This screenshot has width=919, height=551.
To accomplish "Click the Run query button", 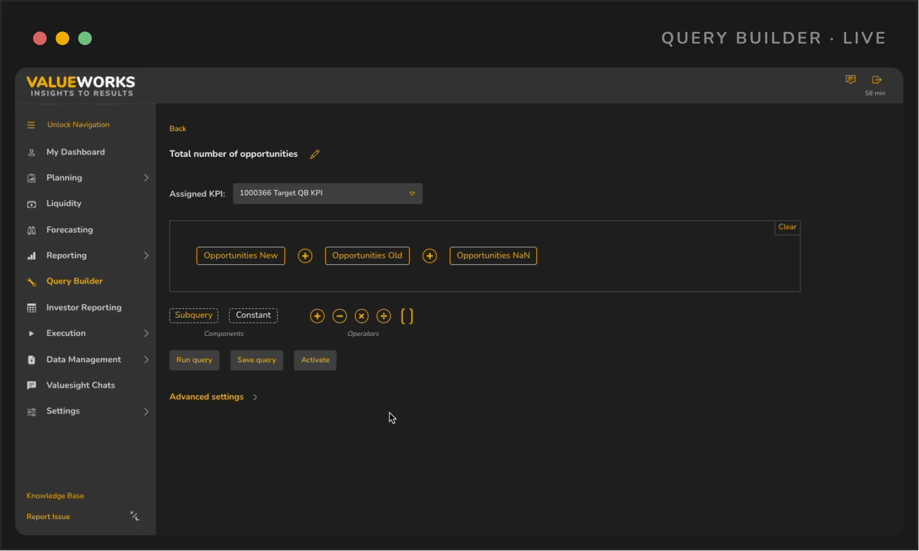I will coord(194,361).
